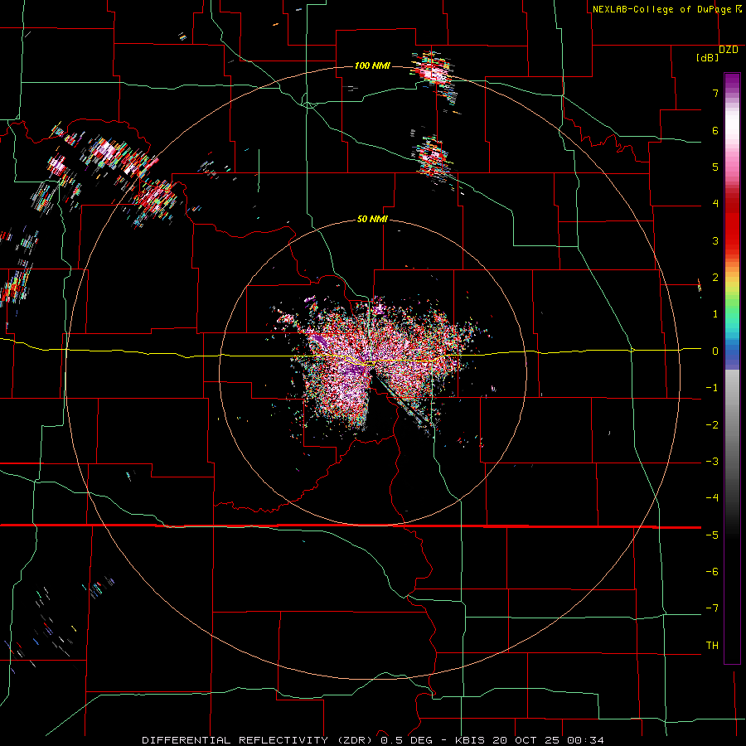Click the KBIS radar site identifier in caption
The image size is (746, 746).
click(470, 740)
